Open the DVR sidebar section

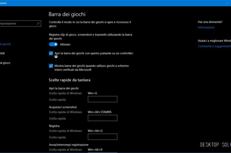click(3, 54)
